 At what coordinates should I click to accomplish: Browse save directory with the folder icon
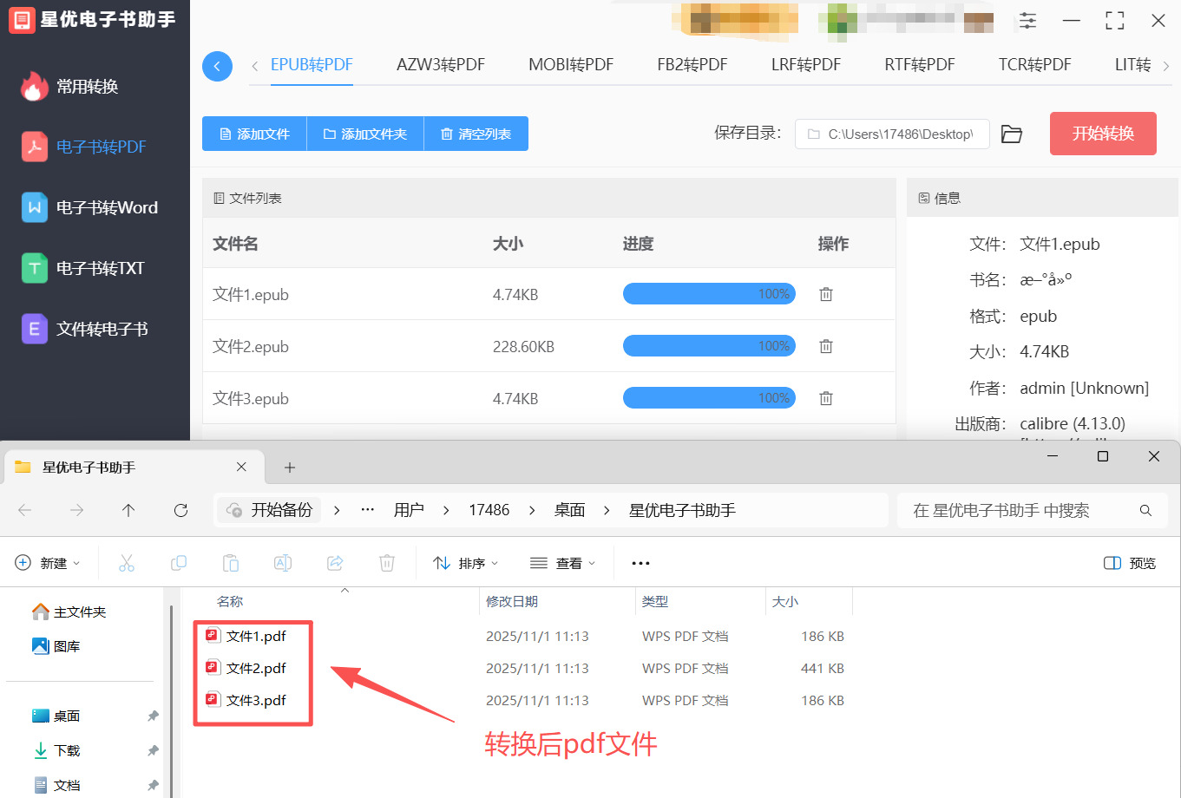(1012, 134)
